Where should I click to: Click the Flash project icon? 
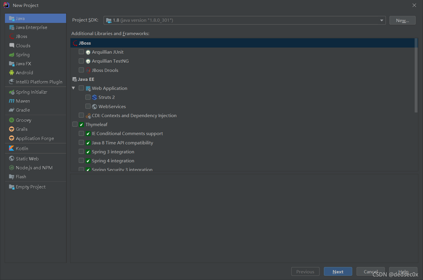tap(12, 177)
